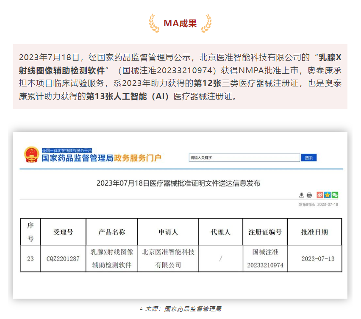The height and width of the screenshot is (319, 361).
Task: Click the 搜索 search button
Action: [309, 158]
